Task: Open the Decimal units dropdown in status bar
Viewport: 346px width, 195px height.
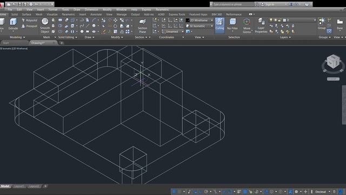Action: click(323, 192)
